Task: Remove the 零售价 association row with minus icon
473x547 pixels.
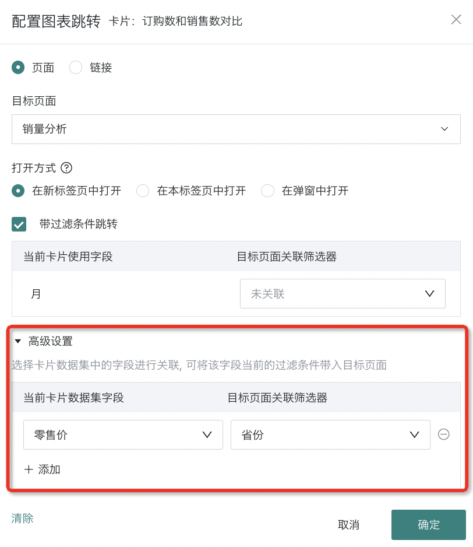Action: (x=443, y=434)
